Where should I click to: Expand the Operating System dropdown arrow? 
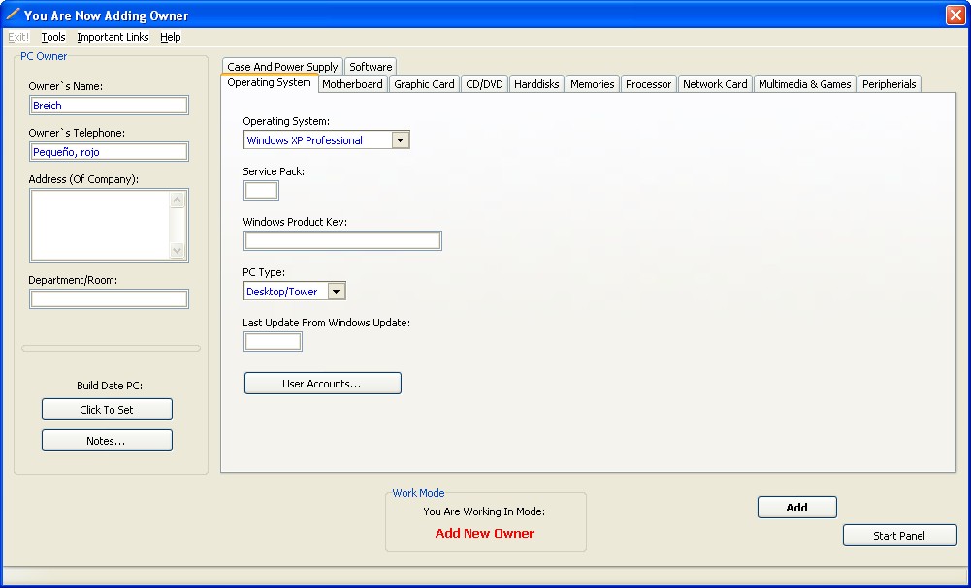400,140
